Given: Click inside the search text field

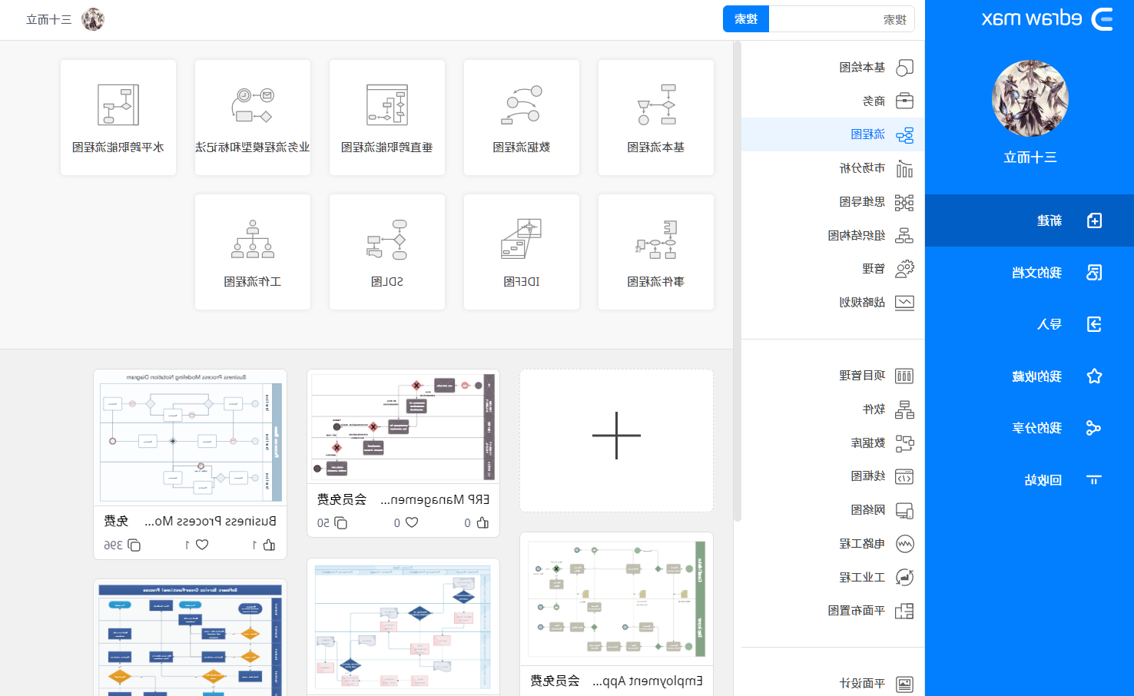Looking at the screenshot, I should (x=841, y=19).
